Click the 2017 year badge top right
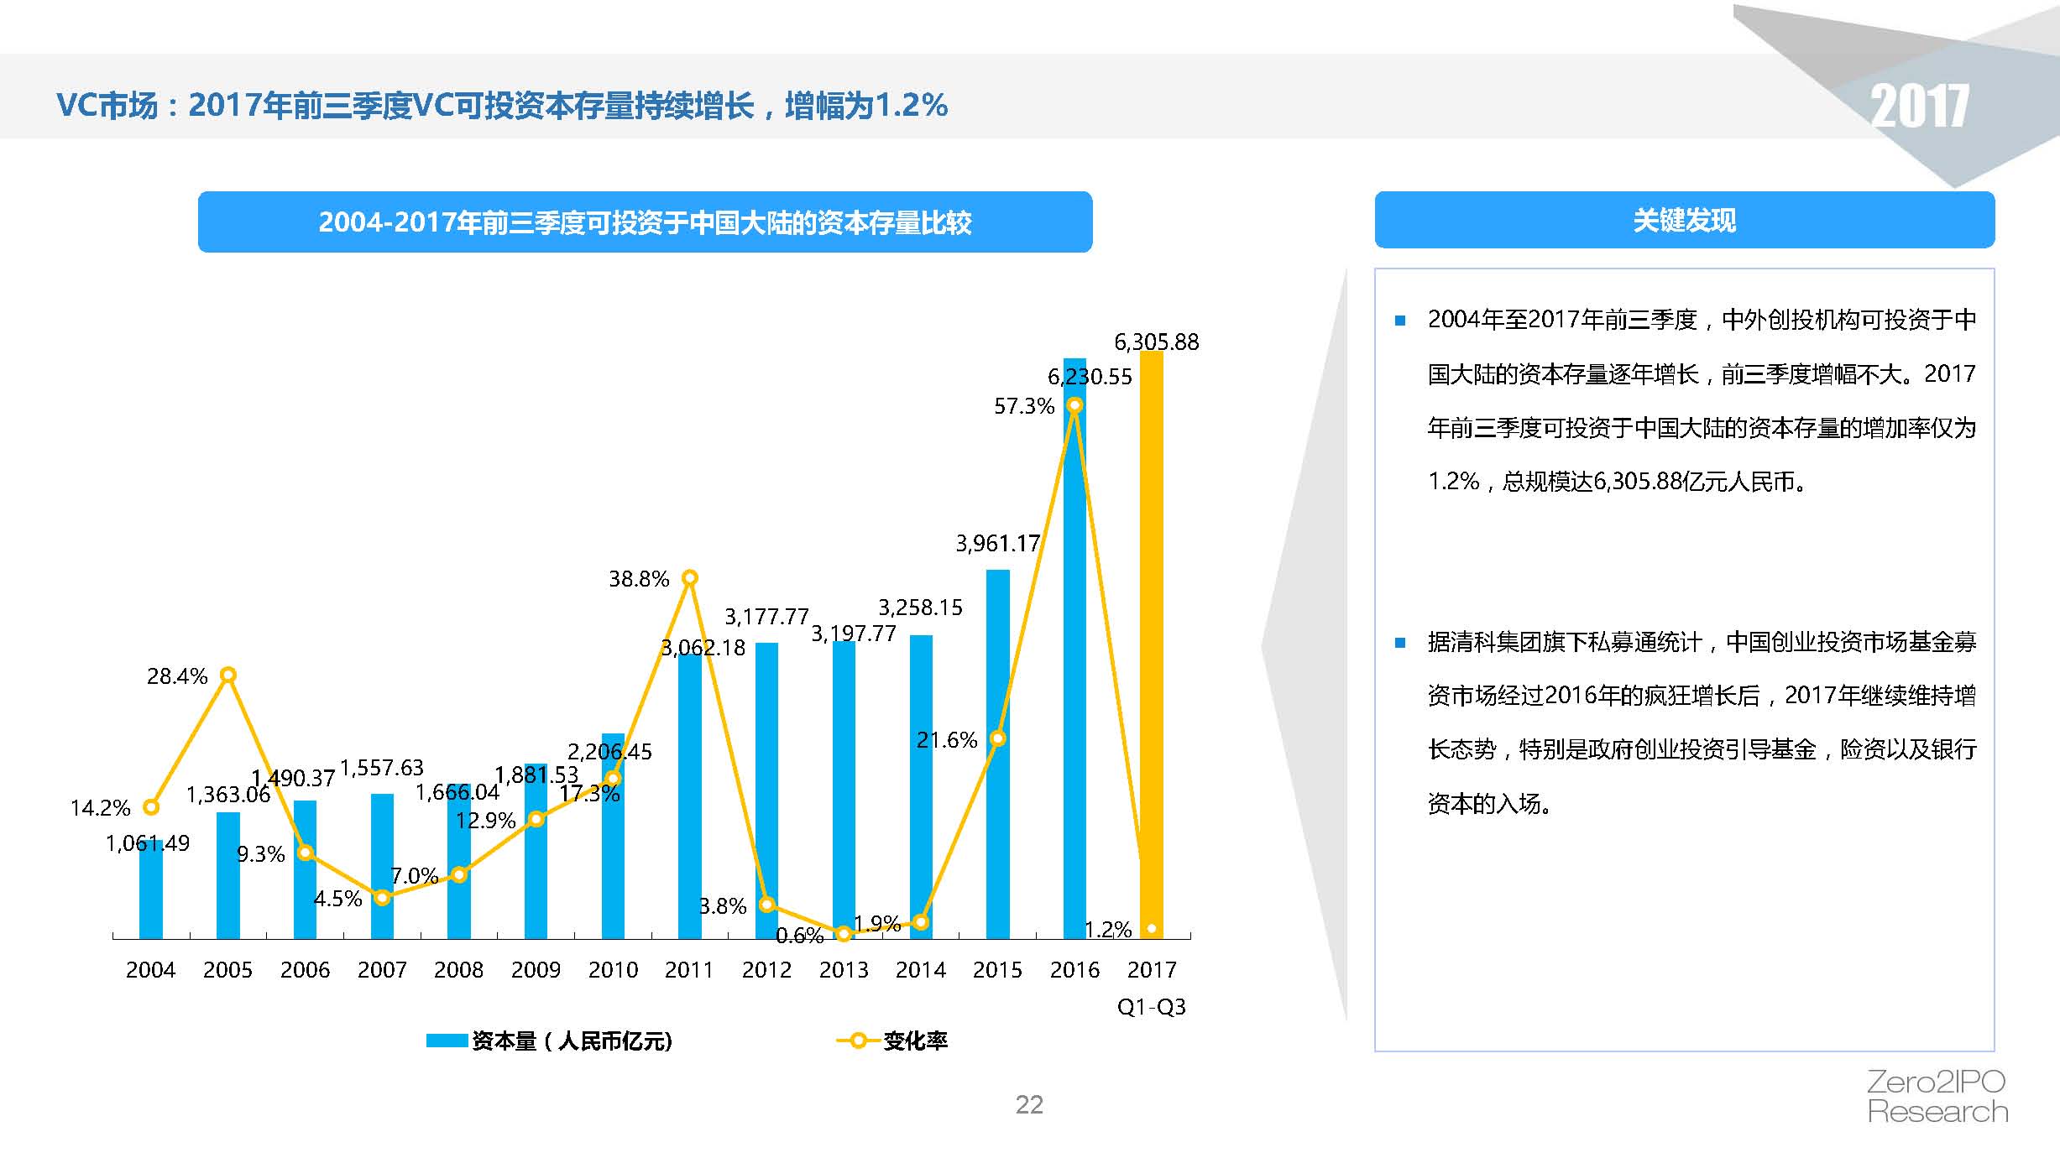This screenshot has width=2060, height=1158. [x=1919, y=107]
